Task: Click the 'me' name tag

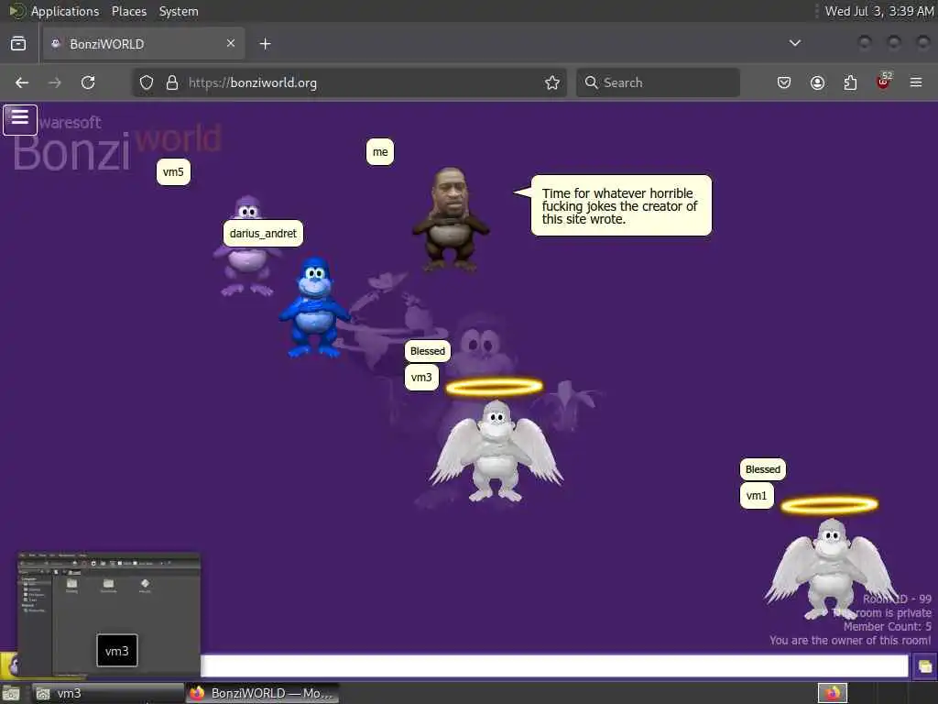Action: 380,152
